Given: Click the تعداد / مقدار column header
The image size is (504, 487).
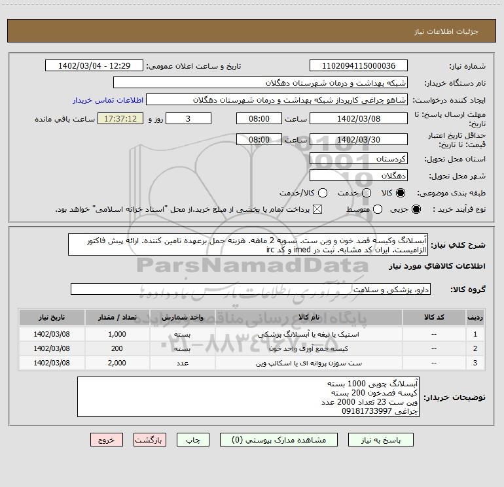Looking at the screenshot, I should 117,318.
